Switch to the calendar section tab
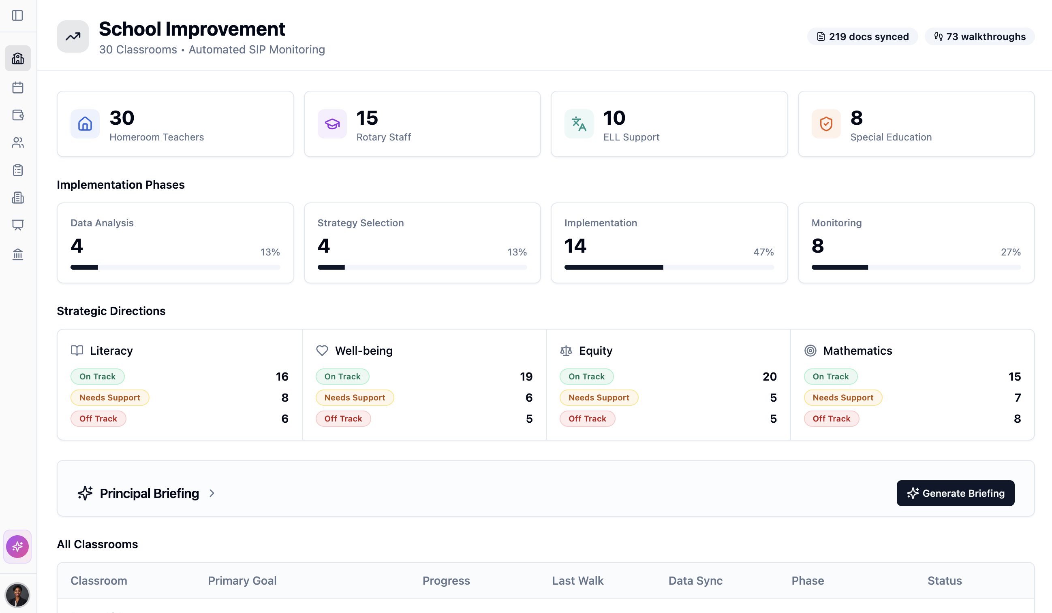This screenshot has height=613, width=1052. point(17,87)
